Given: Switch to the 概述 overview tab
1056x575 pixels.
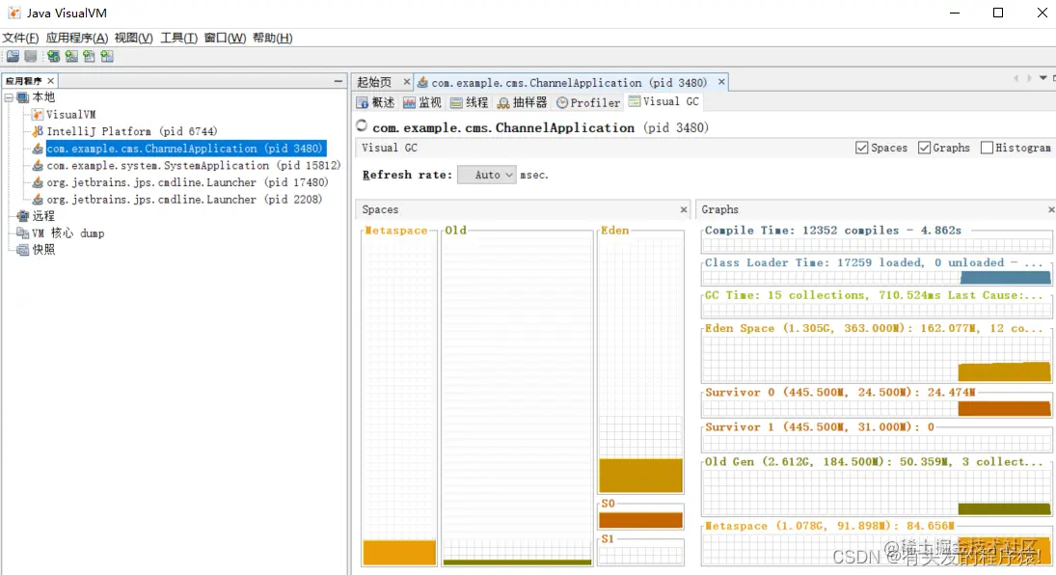Looking at the screenshot, I should pos(376,102).
